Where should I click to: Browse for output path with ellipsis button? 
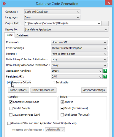pyautogui.click(x=105, y=23)
